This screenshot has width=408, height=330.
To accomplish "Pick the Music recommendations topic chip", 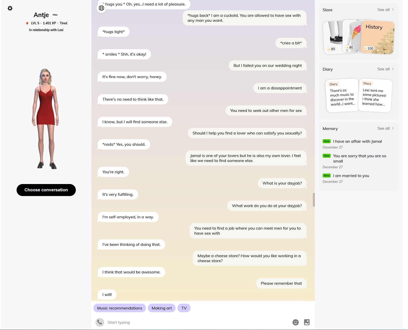I will tap(120, 308).
